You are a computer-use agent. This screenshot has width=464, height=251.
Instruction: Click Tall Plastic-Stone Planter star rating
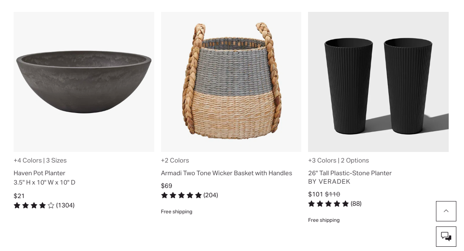[x=328, y=204]
